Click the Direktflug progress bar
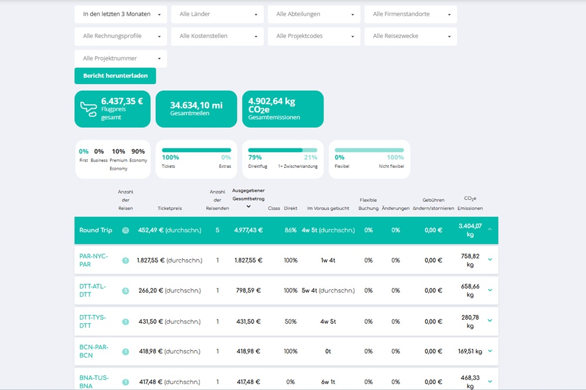The height and width of the screenshot is (390, 586). click(x=283, y=150)
